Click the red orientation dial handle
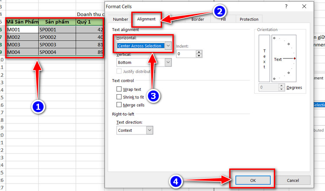 (295, 58)
